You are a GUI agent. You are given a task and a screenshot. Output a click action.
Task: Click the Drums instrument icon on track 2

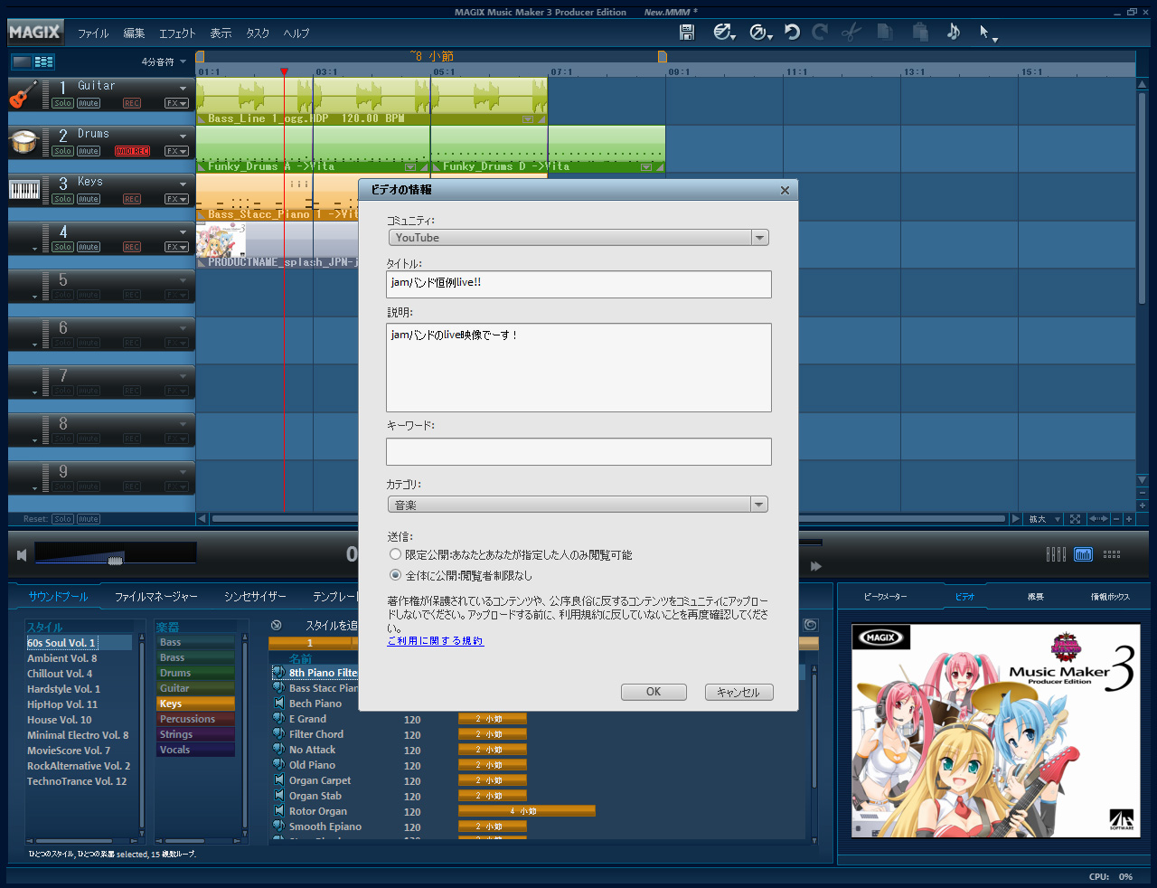[x=24, y=142]
